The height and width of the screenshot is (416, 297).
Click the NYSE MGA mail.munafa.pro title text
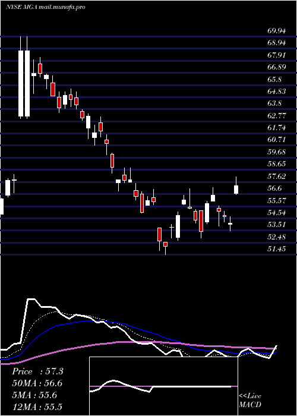point(45,7)
